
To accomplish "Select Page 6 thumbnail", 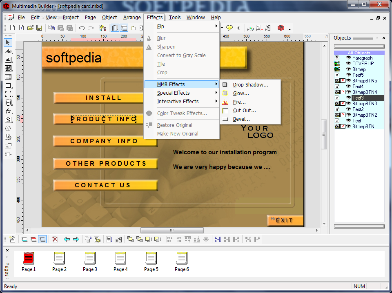I will click(x=182, y=262).
